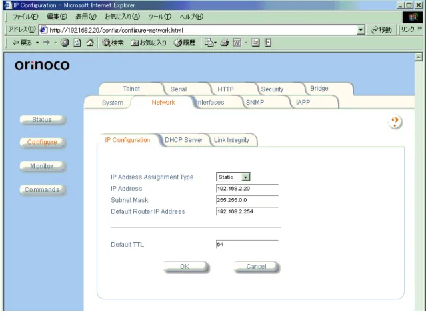Click the orange question mark help icon

point(395,122)
